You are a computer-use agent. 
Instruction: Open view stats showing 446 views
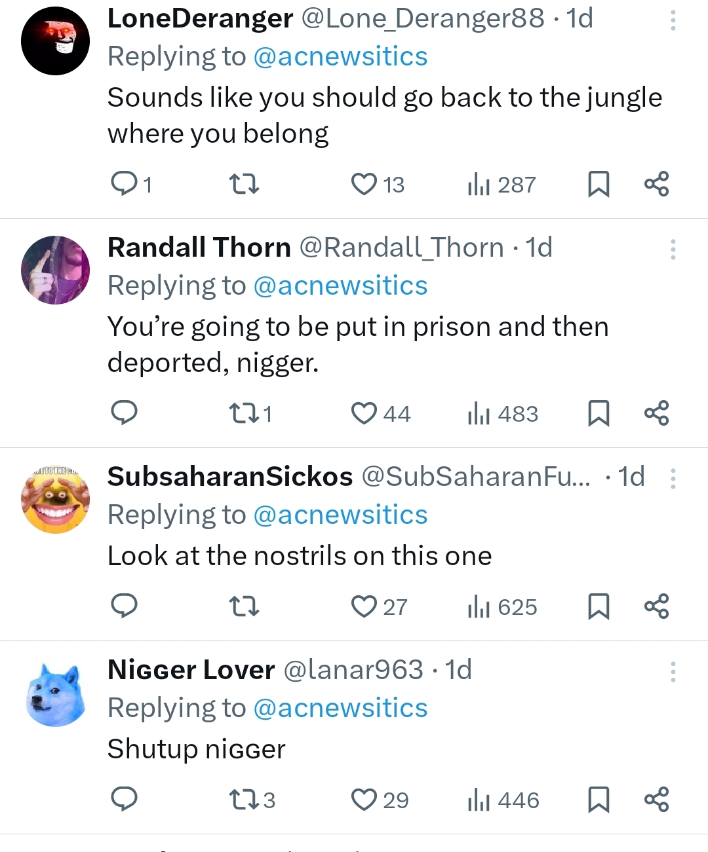503,800
